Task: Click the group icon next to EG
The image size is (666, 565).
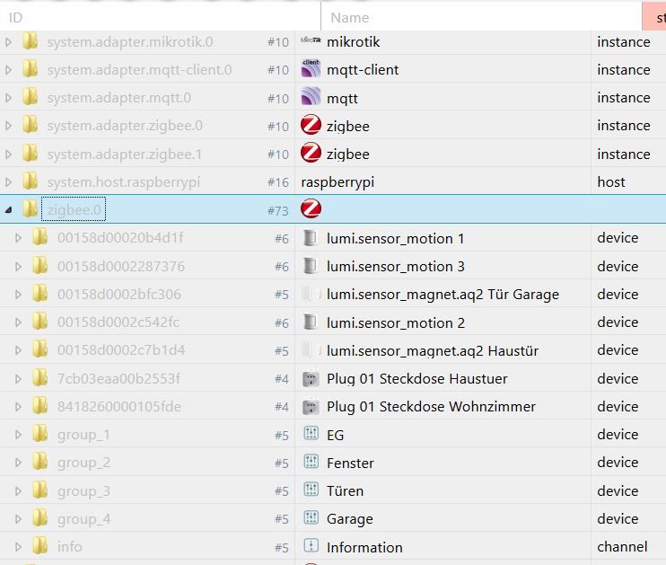Action: (311, 434)
